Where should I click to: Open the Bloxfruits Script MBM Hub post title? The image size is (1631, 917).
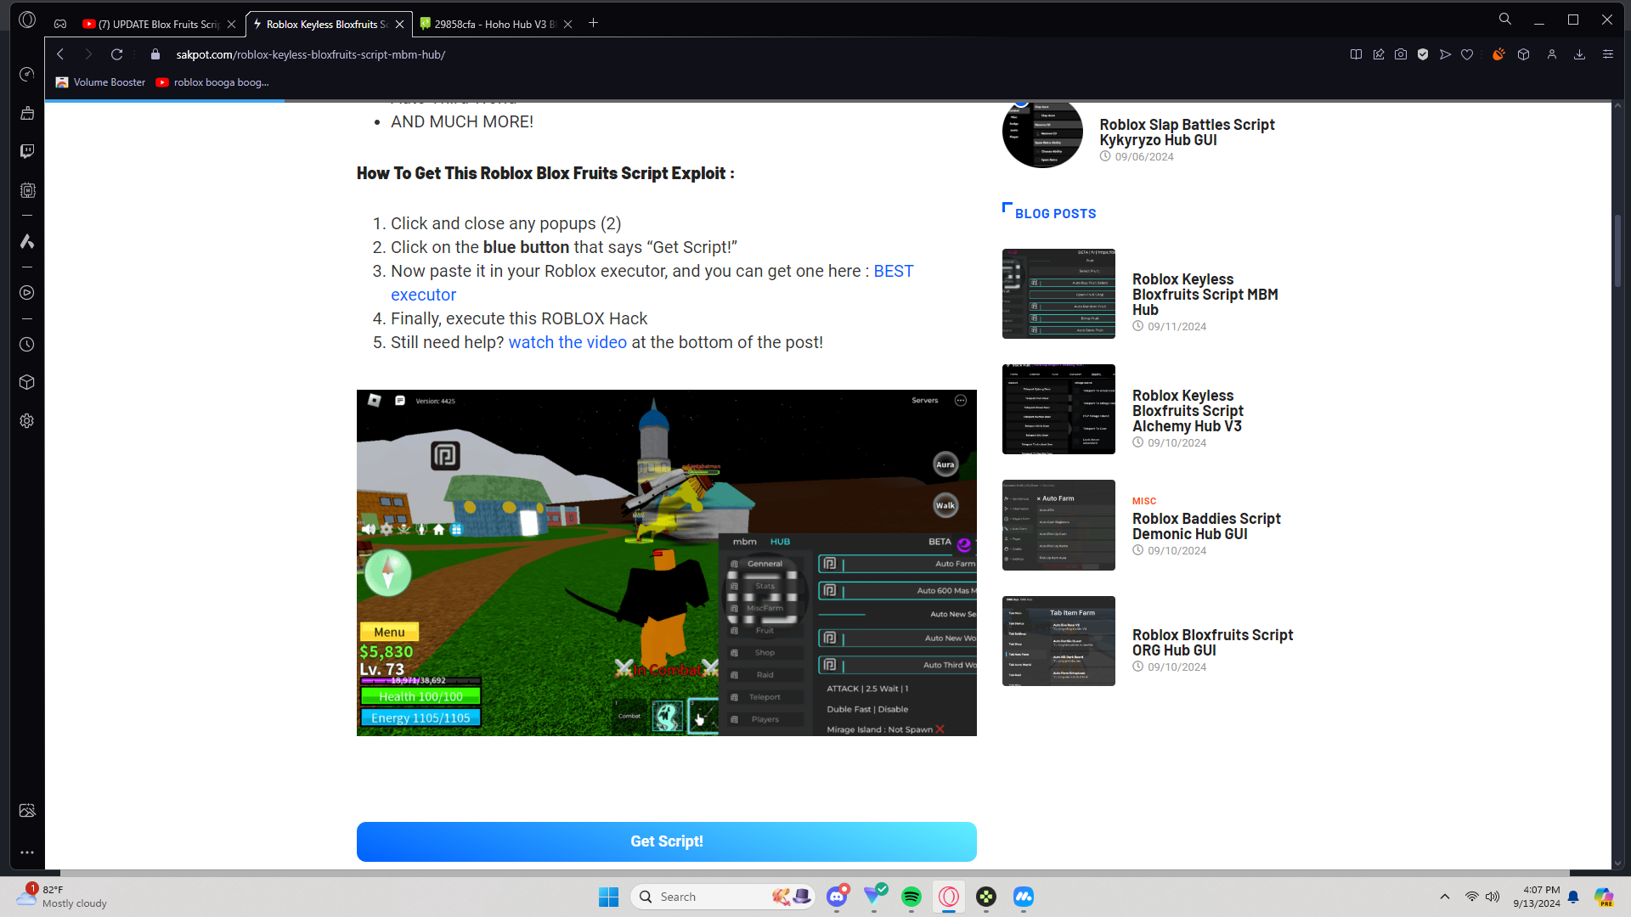coord(1205,295)
